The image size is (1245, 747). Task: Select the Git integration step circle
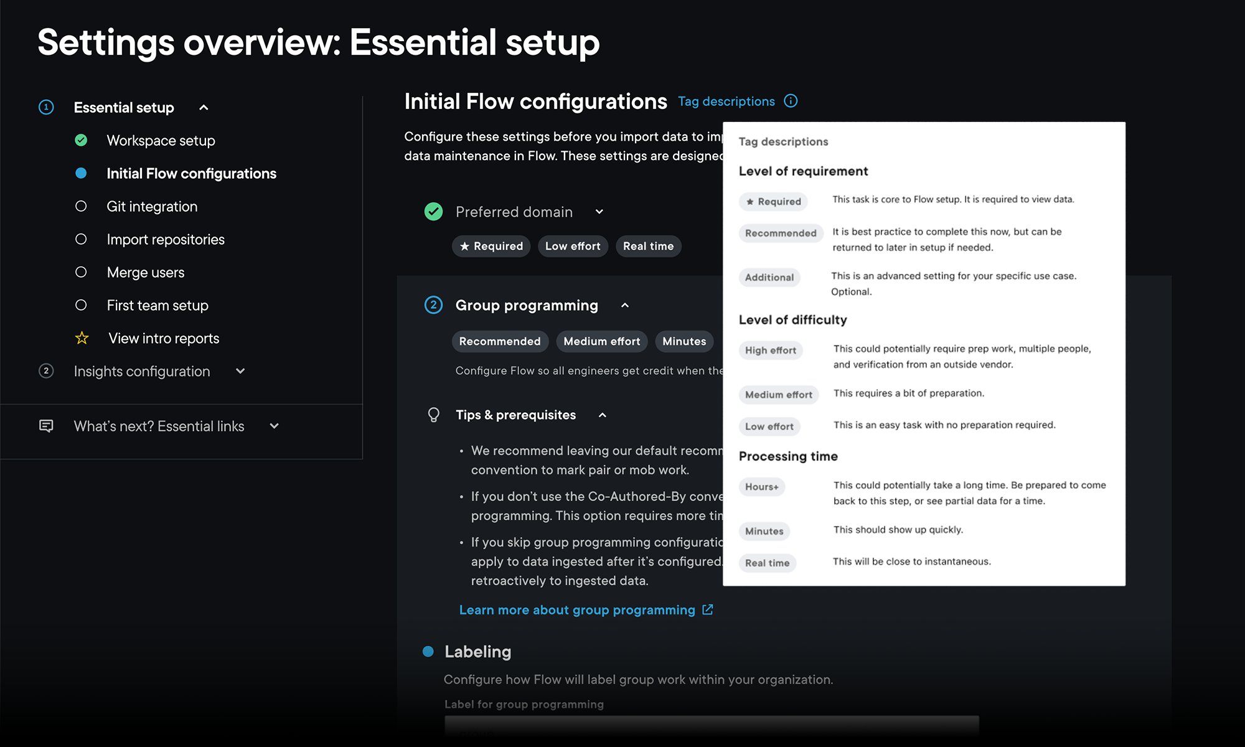pos(81,206)
